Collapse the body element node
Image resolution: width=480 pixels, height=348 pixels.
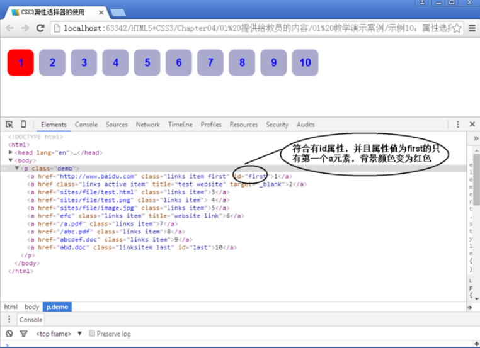11,160
